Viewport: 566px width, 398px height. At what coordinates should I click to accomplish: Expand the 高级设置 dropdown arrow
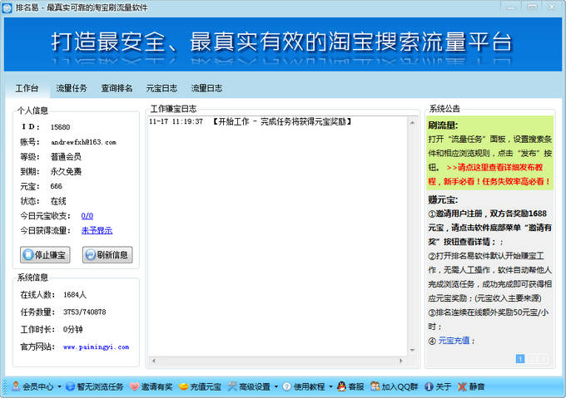pyautogui.click(x=276, y=387)
